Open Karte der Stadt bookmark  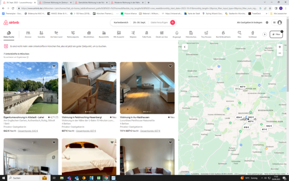tap(192, 13)
